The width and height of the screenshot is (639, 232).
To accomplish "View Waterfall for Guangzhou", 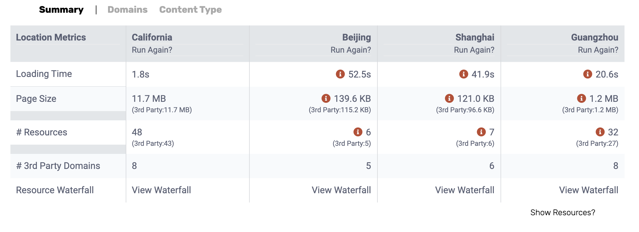I will [x=589, y=190].
